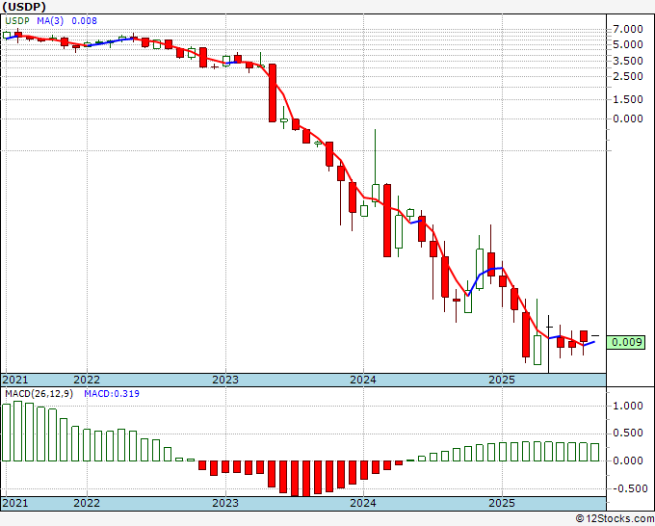Select the MA(3) indicator label
This screenshot has width=655, height=526.
50,21
